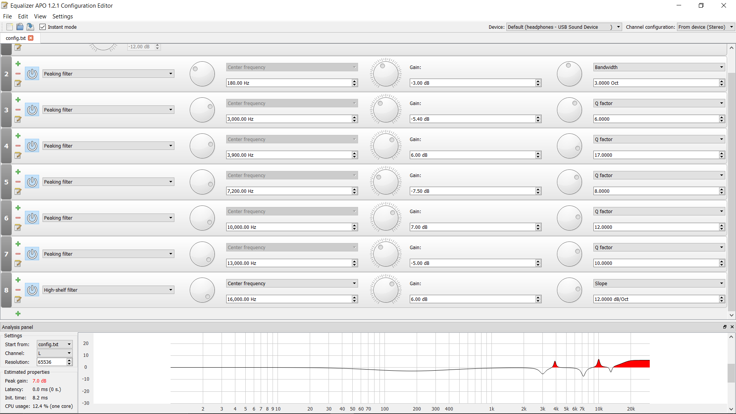Open the text editor icon for filter row 4
736x414 pixels.
tap(18, 155)
